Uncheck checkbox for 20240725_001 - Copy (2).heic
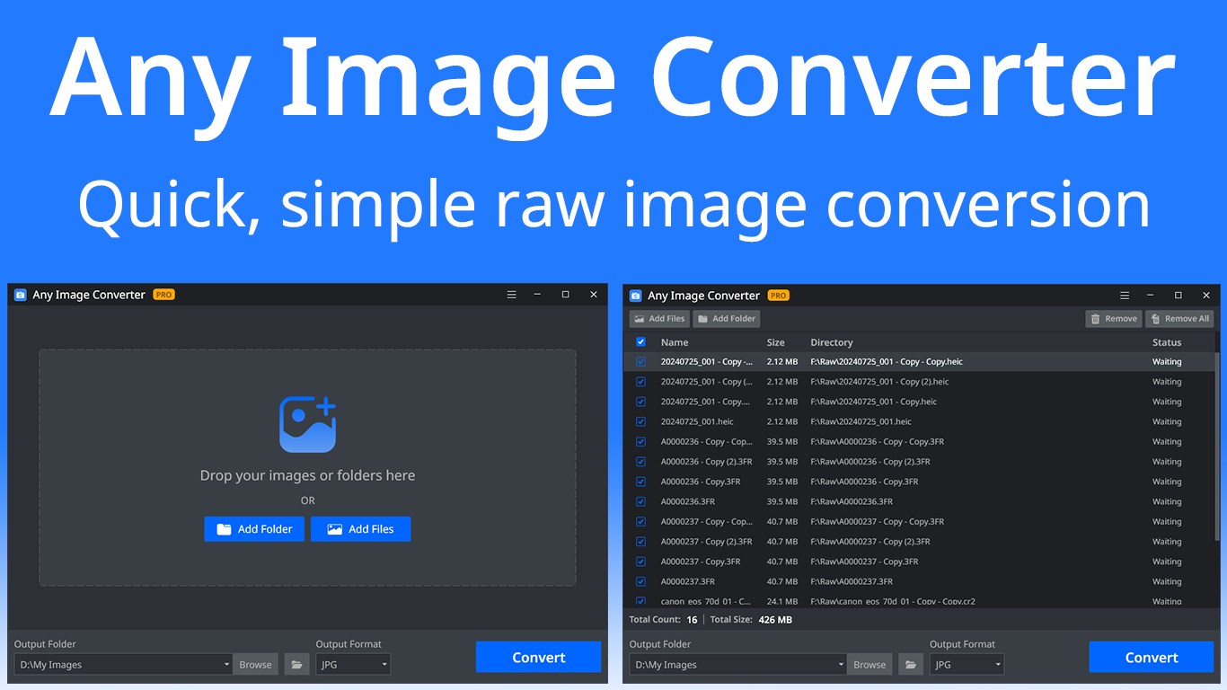This screenshot has width=1227, height=690. click(x=640, y=382)
